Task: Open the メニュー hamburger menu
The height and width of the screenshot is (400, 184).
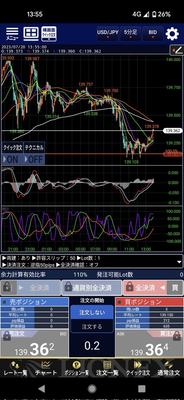Action: [x=12, y=34]
